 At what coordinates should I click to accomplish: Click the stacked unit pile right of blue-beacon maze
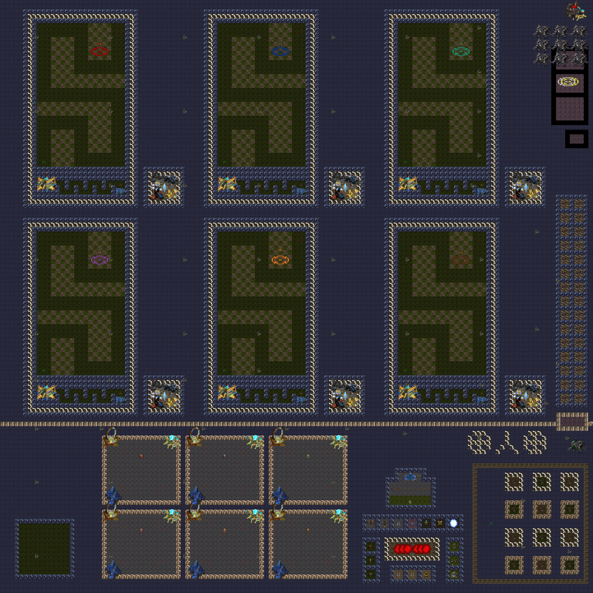tap(345, 186)
